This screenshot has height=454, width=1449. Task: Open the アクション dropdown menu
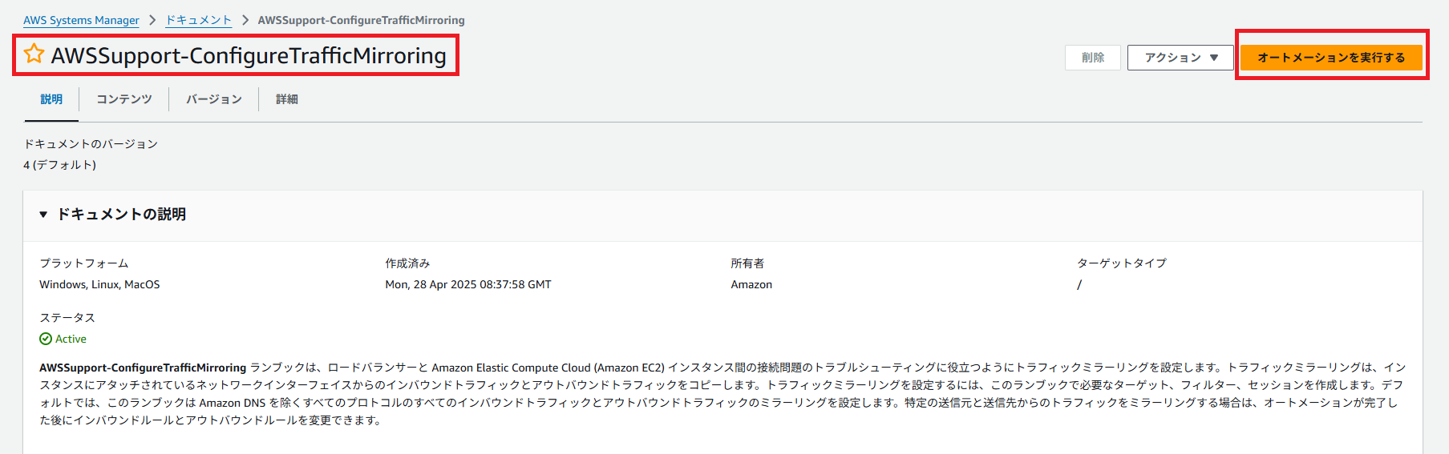pyautogui.click(x=1180, y=58)
